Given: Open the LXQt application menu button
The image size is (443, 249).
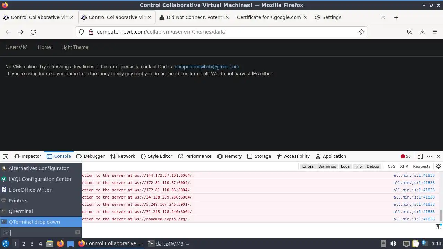Looking at the screenshot, I should (6, 243).
